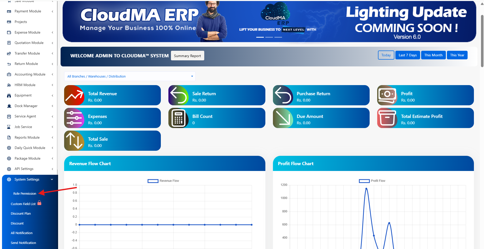The width and height of the screenshot is (484, 249).
Task: Click the Bill Count calculator icon
Action: click(179, 118)
